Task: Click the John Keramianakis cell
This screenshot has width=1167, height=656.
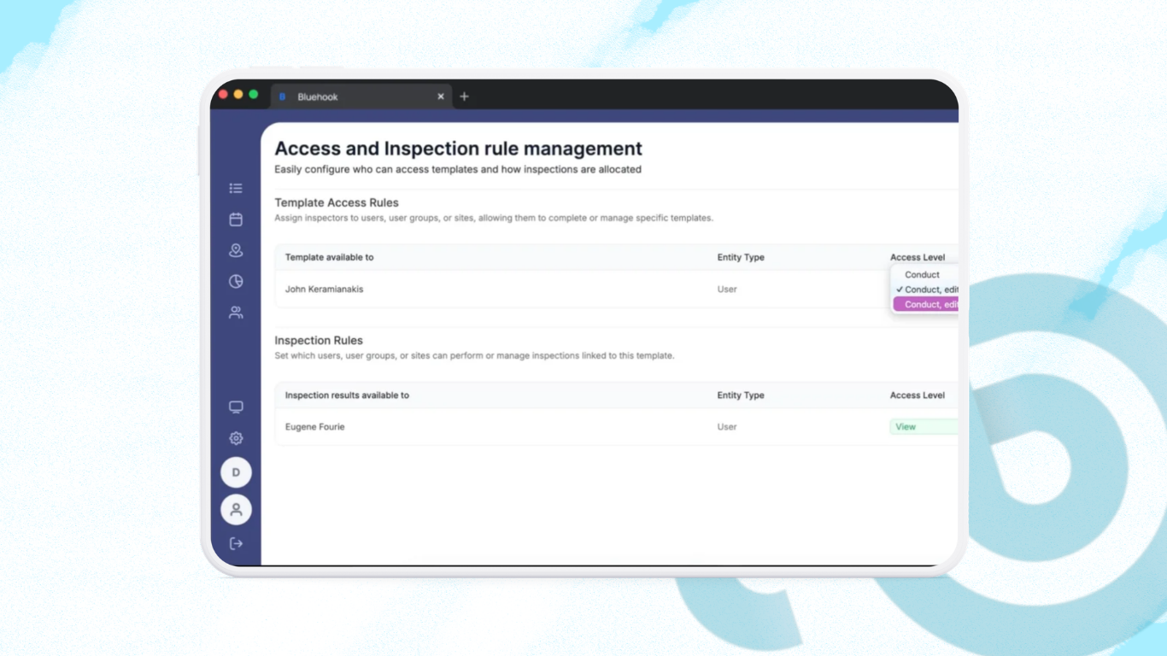Action: click(x=324, y=290)
